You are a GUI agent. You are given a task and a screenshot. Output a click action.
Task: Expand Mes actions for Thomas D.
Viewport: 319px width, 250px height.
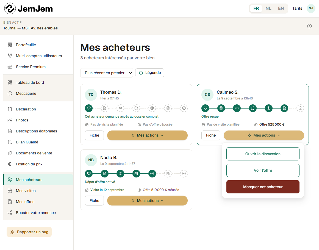(147, 135)
